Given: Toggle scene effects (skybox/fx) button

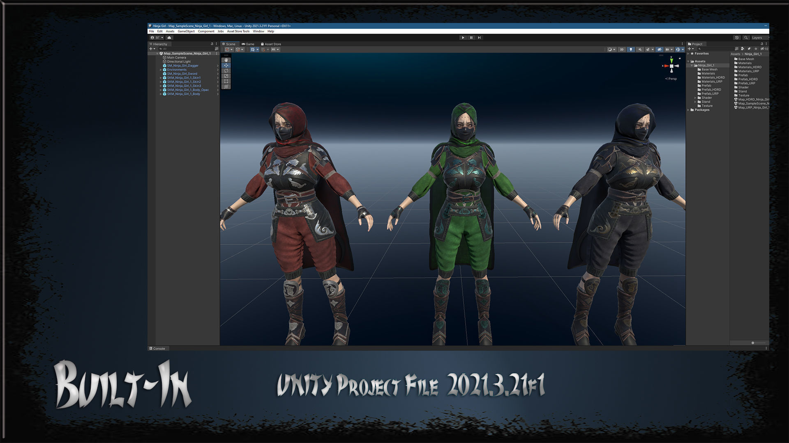Looking at the screenshot, I should click(648, 50).
